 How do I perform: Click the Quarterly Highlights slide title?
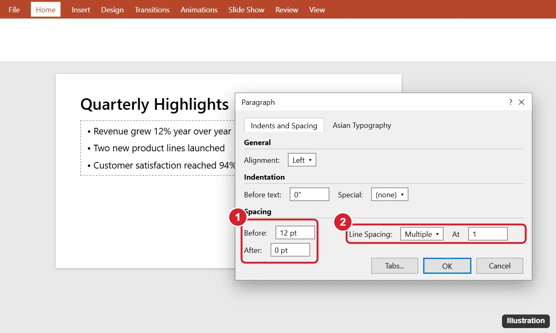pos(154,104)
